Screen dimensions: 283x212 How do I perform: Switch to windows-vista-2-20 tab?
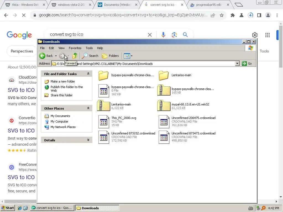pos(70,5)
